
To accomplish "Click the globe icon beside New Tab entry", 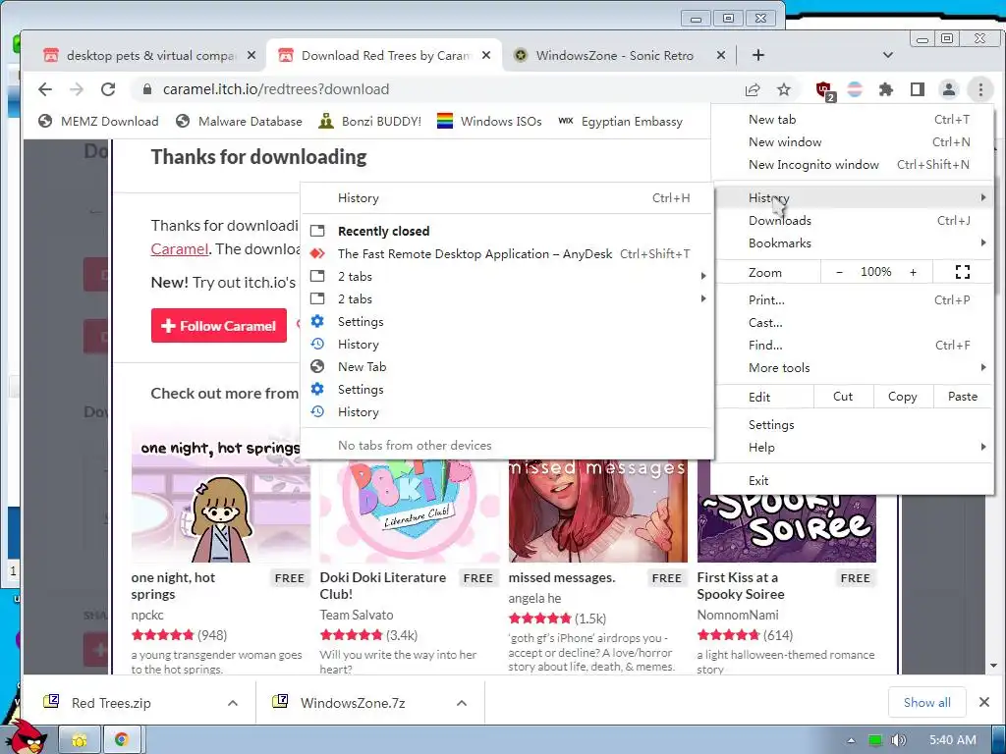I will click(317, 366).
